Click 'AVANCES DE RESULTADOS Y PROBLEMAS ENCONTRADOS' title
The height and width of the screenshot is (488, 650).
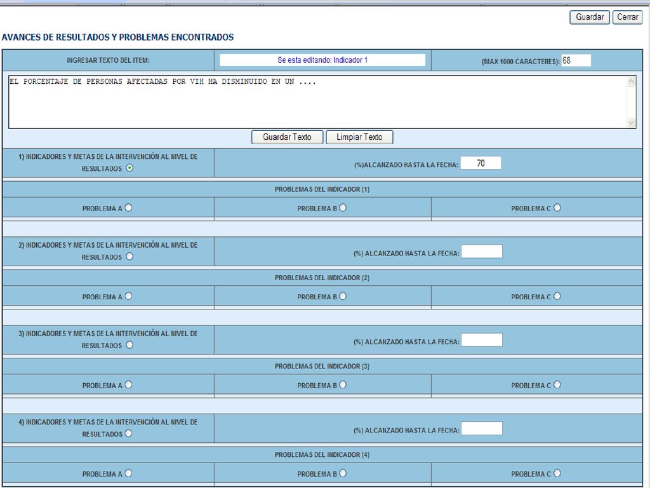117,37
